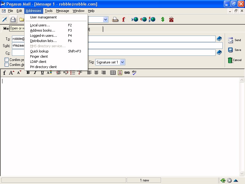Viewport: 245px width, 184px height.
Task: Click the paragraph spacing icon with red arrow
Action: pyautogui.click(x=80, y=73)
